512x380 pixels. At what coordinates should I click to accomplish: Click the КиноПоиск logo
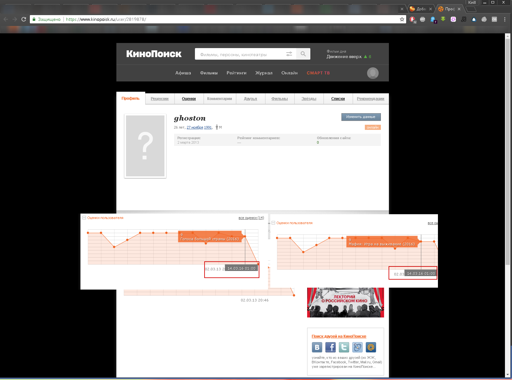(x=154, y=54)
